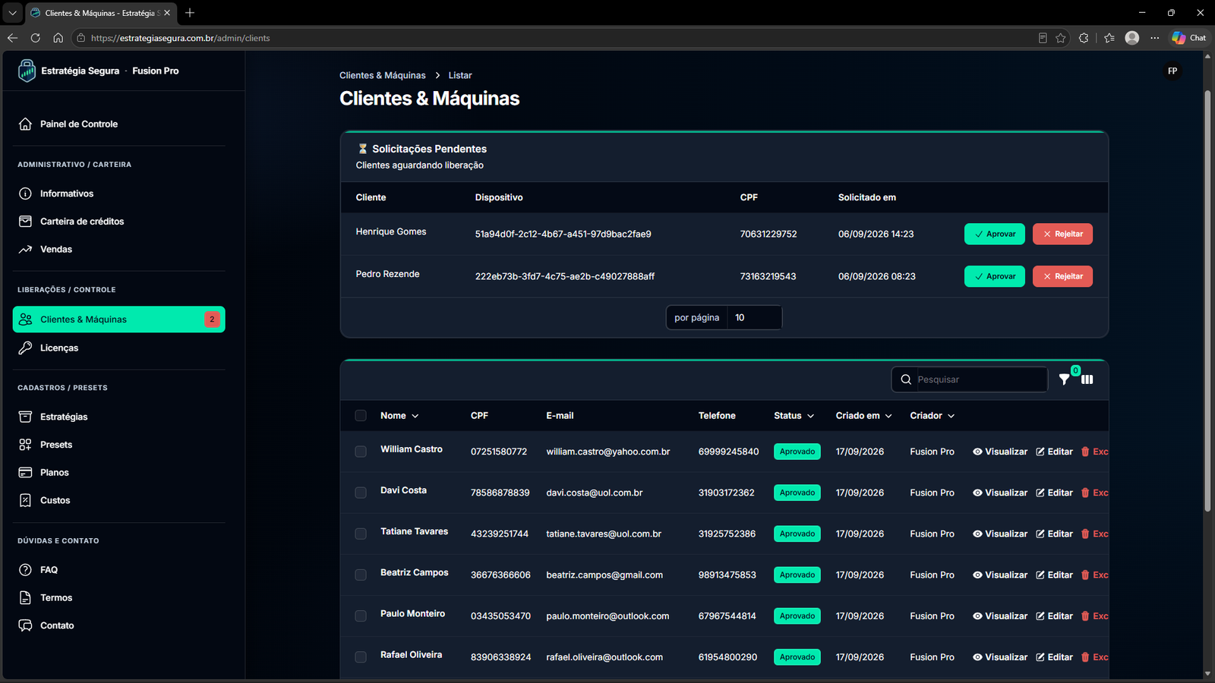Click the page vertical scrollbar

[1207, 301]
